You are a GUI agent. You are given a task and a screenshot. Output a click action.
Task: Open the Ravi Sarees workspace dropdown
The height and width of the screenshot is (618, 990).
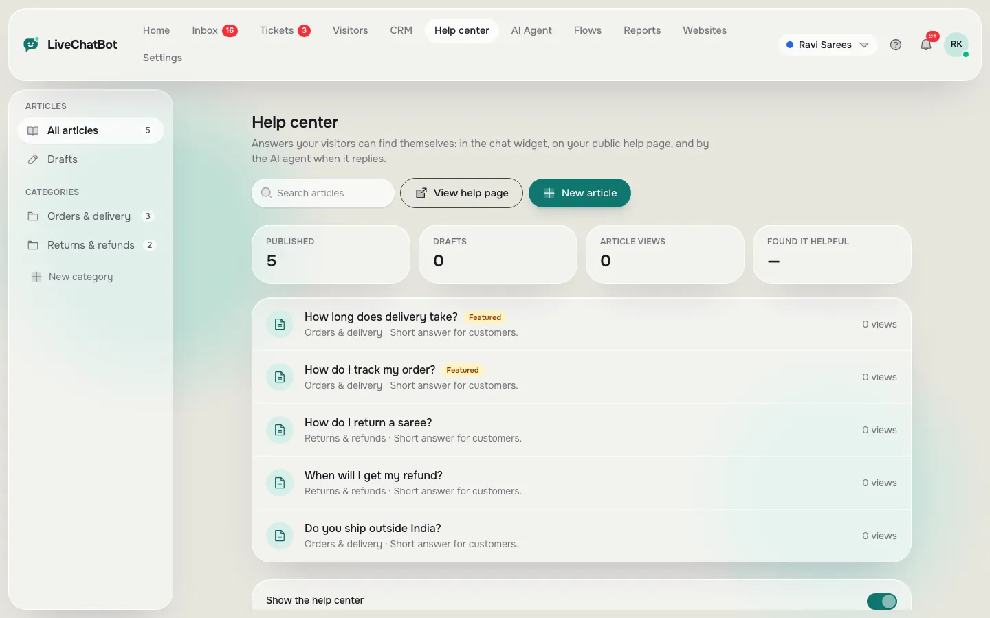click(828, 45)
